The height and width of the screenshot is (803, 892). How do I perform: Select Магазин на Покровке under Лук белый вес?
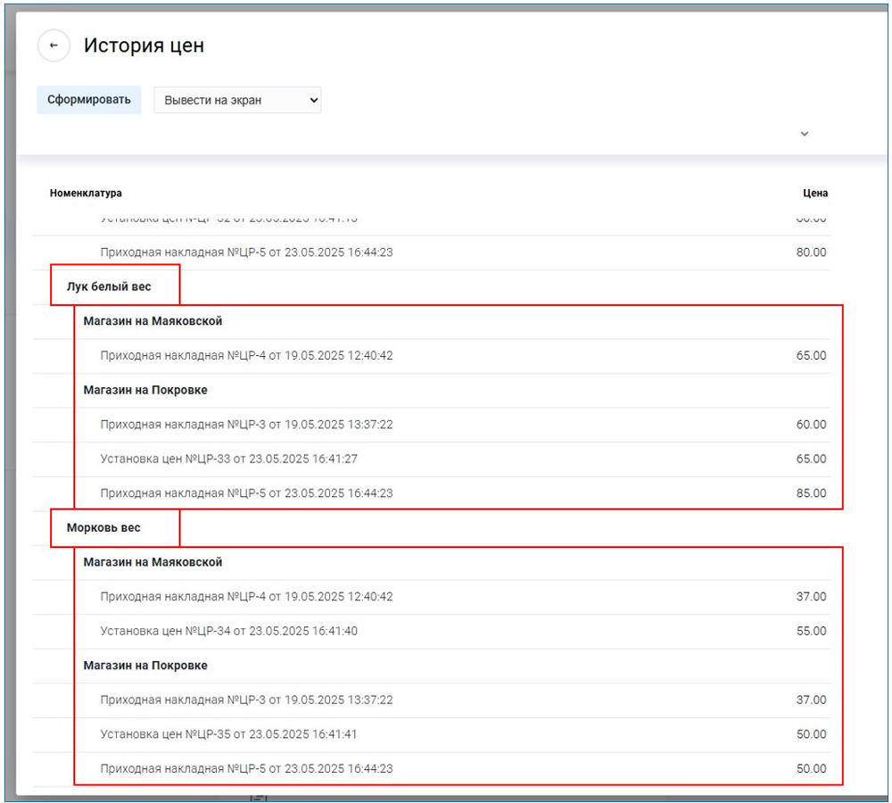point(145,390)
